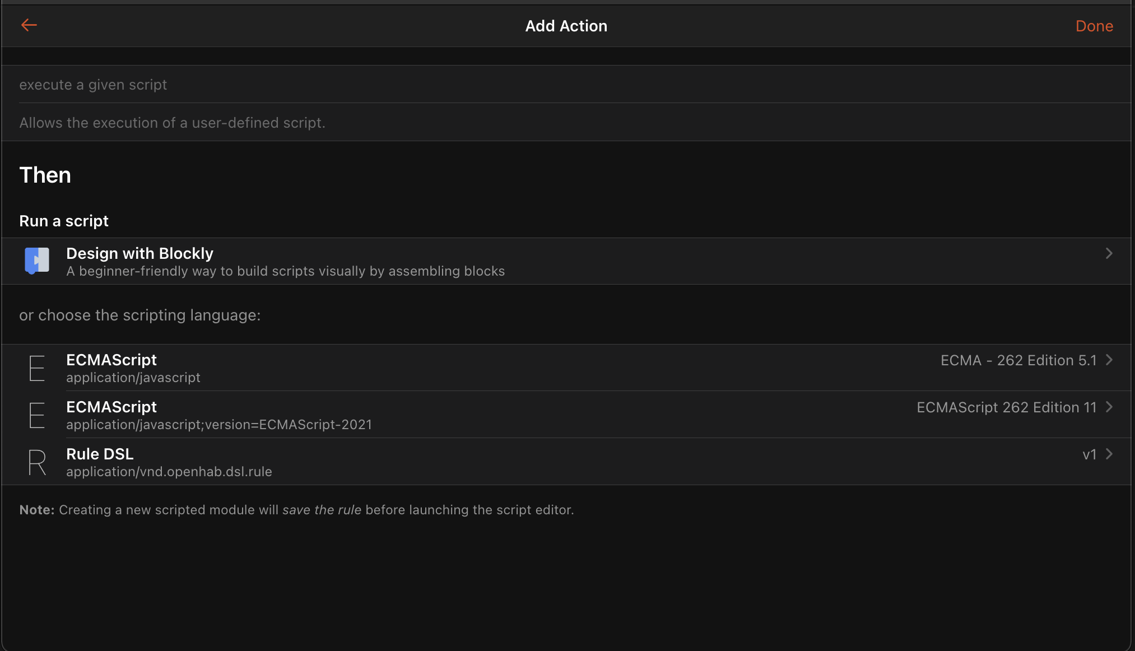Expand the ECMAScript 262 Edition 11 option
This screenshot has height=651, width=1135.
[567, 414]
